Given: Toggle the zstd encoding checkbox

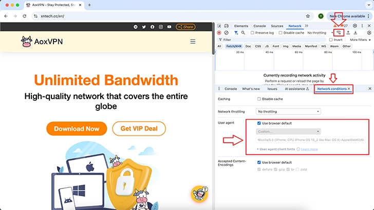Looking at the screenshot, I should click(297, 169).
